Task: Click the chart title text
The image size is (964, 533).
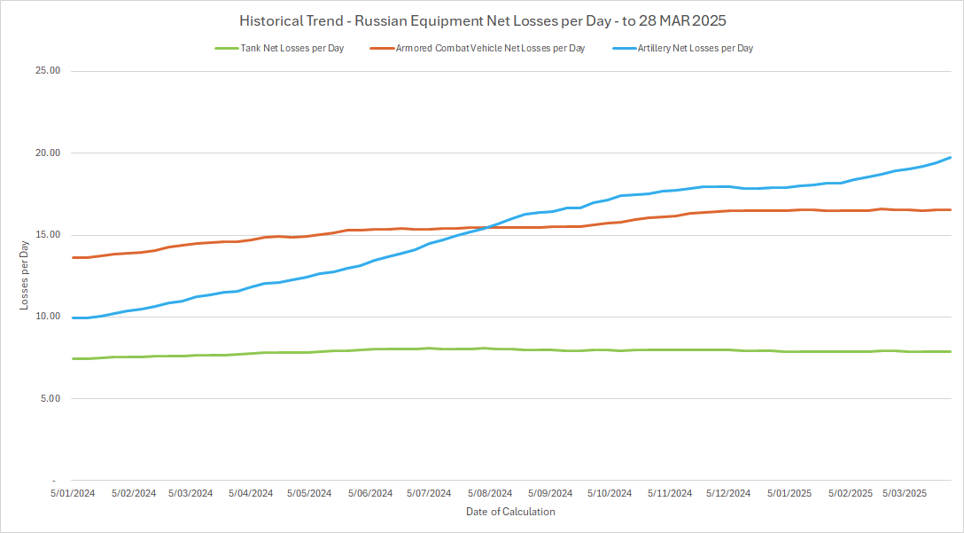Action: [x=481, y=20]
